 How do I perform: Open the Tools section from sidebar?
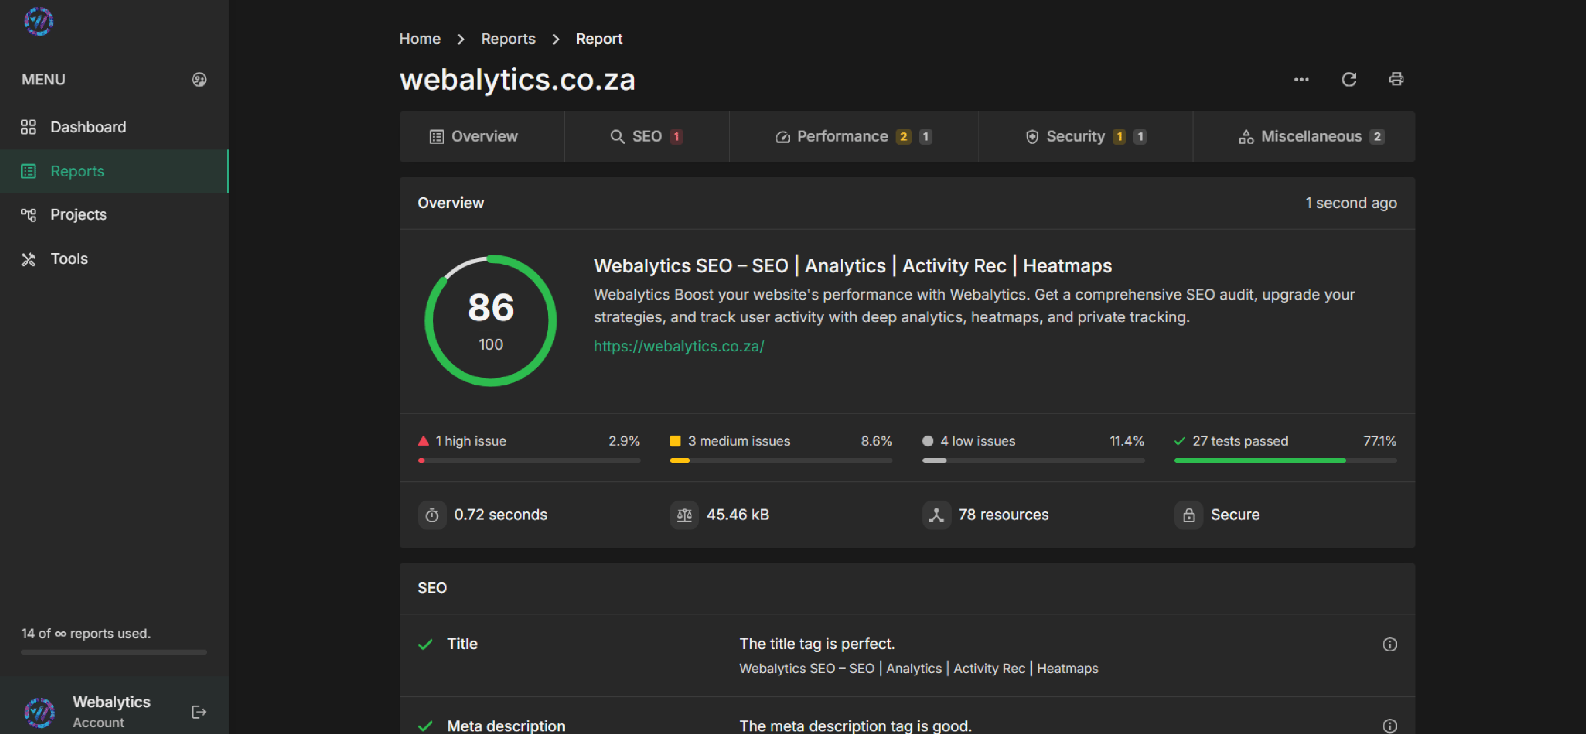pyautogui.click(x=69, y=258)
